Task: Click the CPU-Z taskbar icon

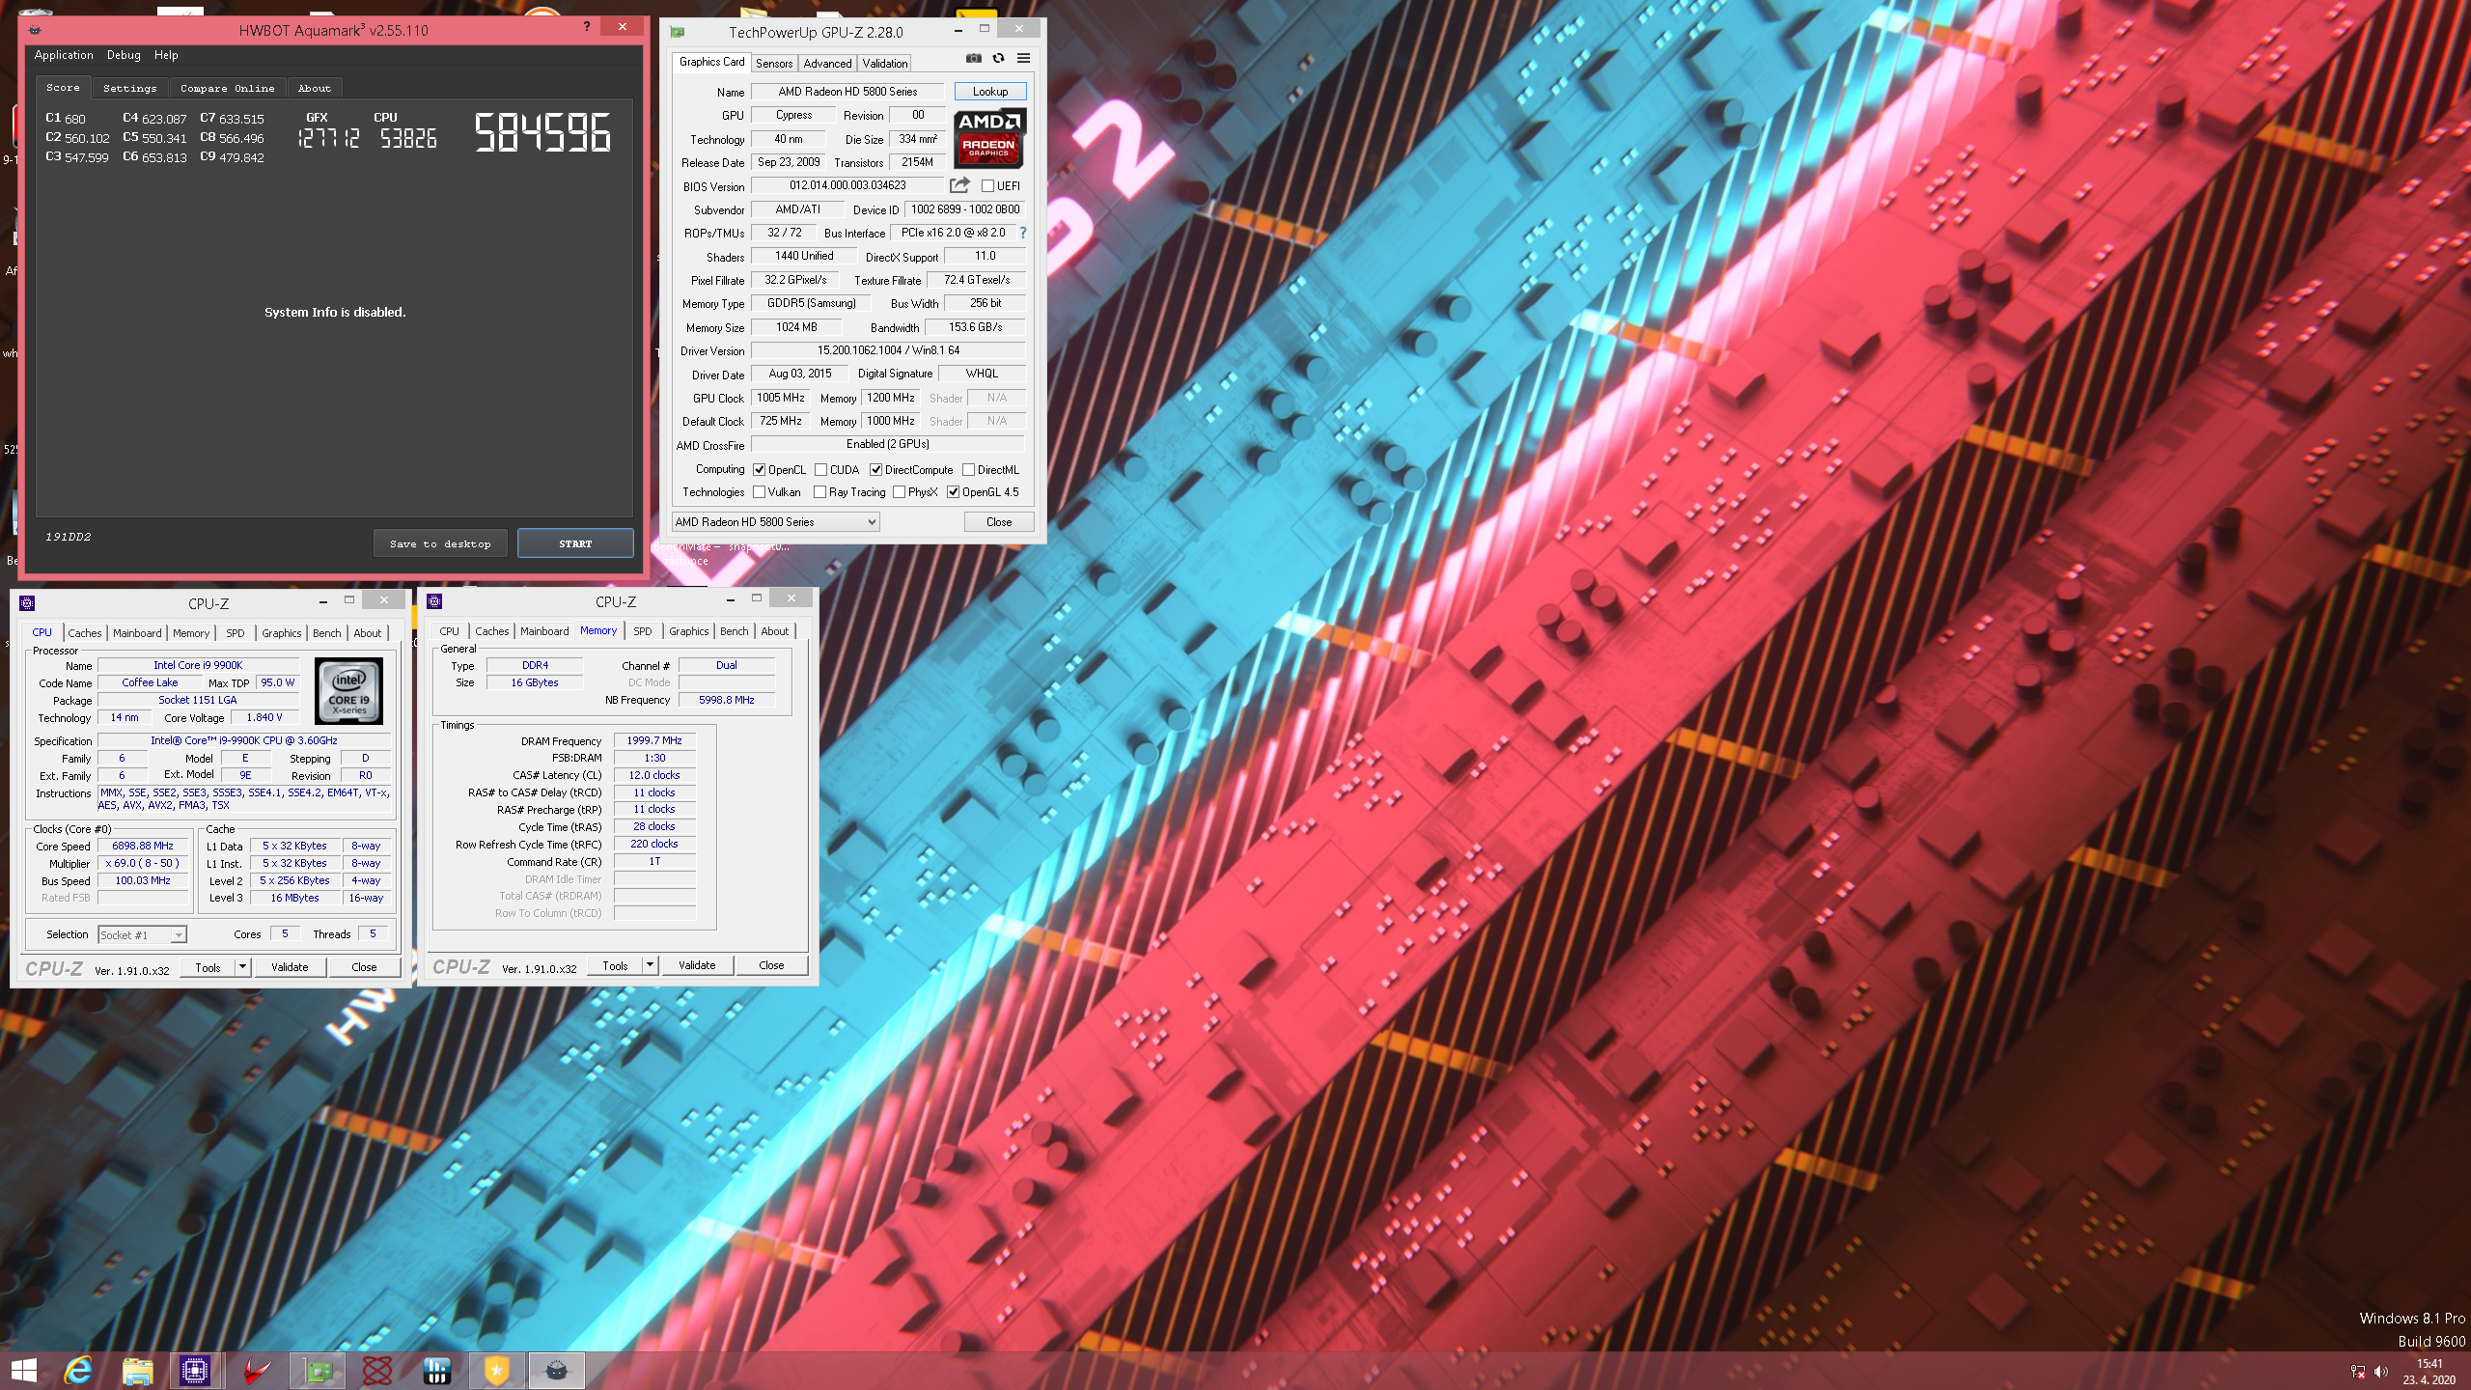Action: [x=195, y=1371]
